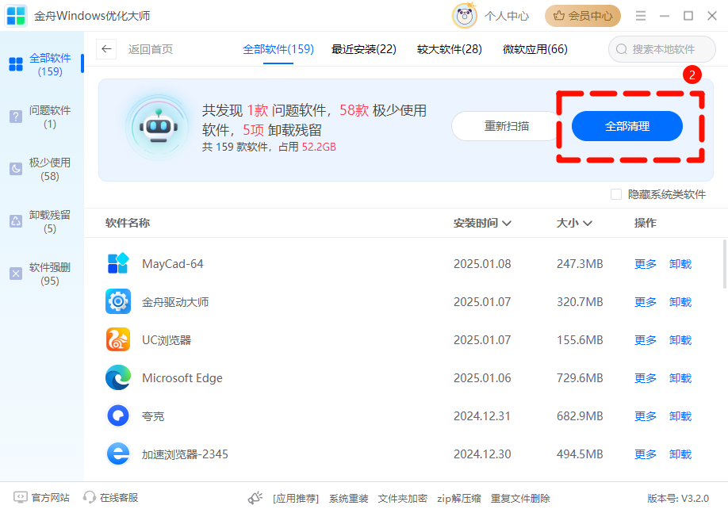Open 系统重装 link in footer
This screenshot has height=513, width=728.
[349, 498]
